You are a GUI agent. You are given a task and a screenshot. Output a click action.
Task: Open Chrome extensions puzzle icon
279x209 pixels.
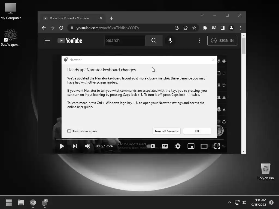(x=205, y=28)
